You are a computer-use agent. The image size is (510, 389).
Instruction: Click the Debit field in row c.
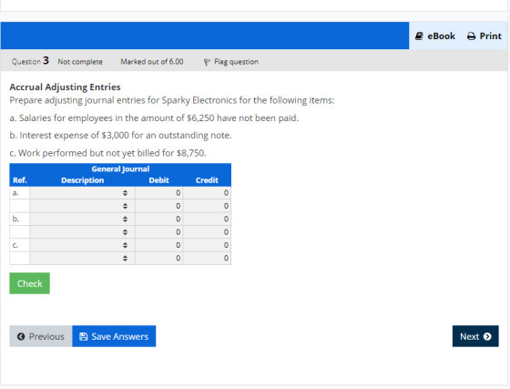(x=159, y=245)
